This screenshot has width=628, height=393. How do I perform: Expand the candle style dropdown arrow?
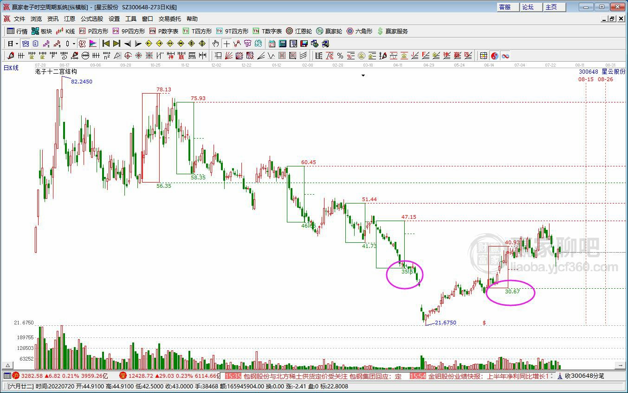[x=74, y=44]
